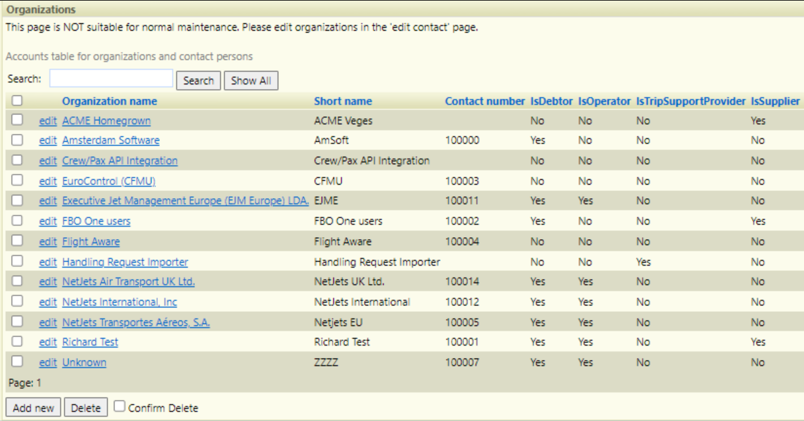
Task: Check the NetJets Air Transport UK row checkbox
Action: point(17,281)
